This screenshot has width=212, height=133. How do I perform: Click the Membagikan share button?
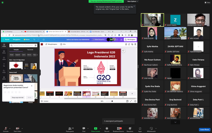[x=130, y=40]
